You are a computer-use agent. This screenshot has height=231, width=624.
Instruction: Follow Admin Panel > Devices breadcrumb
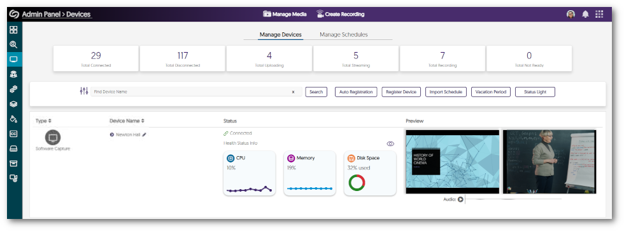[56, 15]
